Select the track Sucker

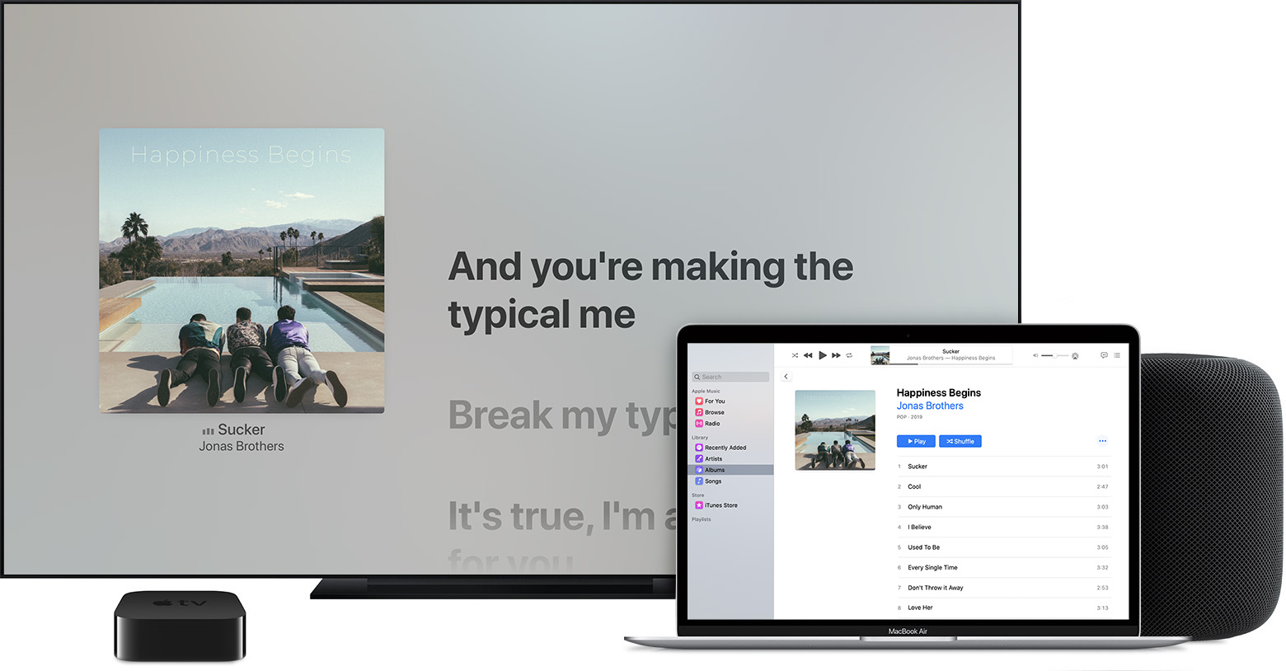click(x=1003, y=467)
